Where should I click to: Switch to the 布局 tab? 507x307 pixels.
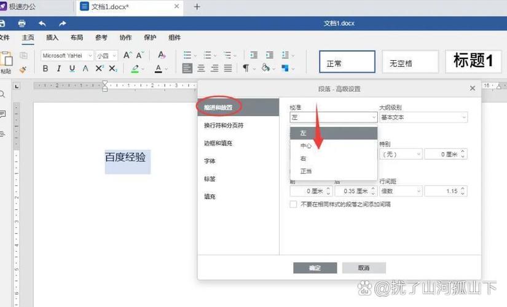(77, 37)
